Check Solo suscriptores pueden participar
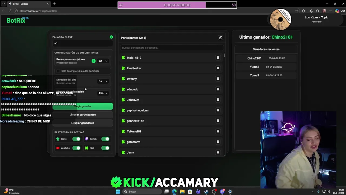Image resolution: width=346 pixels, height=195 pixels. (x=58, y=71)
